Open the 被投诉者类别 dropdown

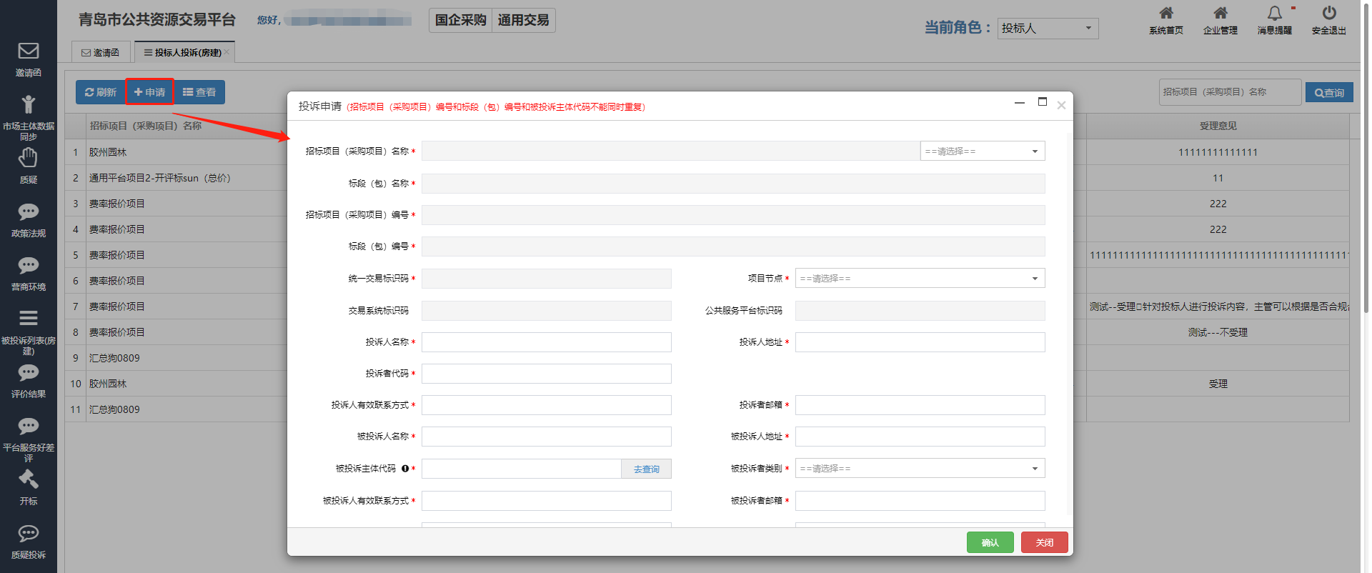[x=920, y=468]
